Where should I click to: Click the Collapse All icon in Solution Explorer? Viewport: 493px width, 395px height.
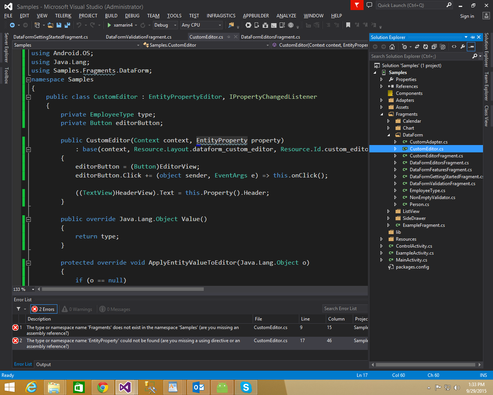(434, 47)
